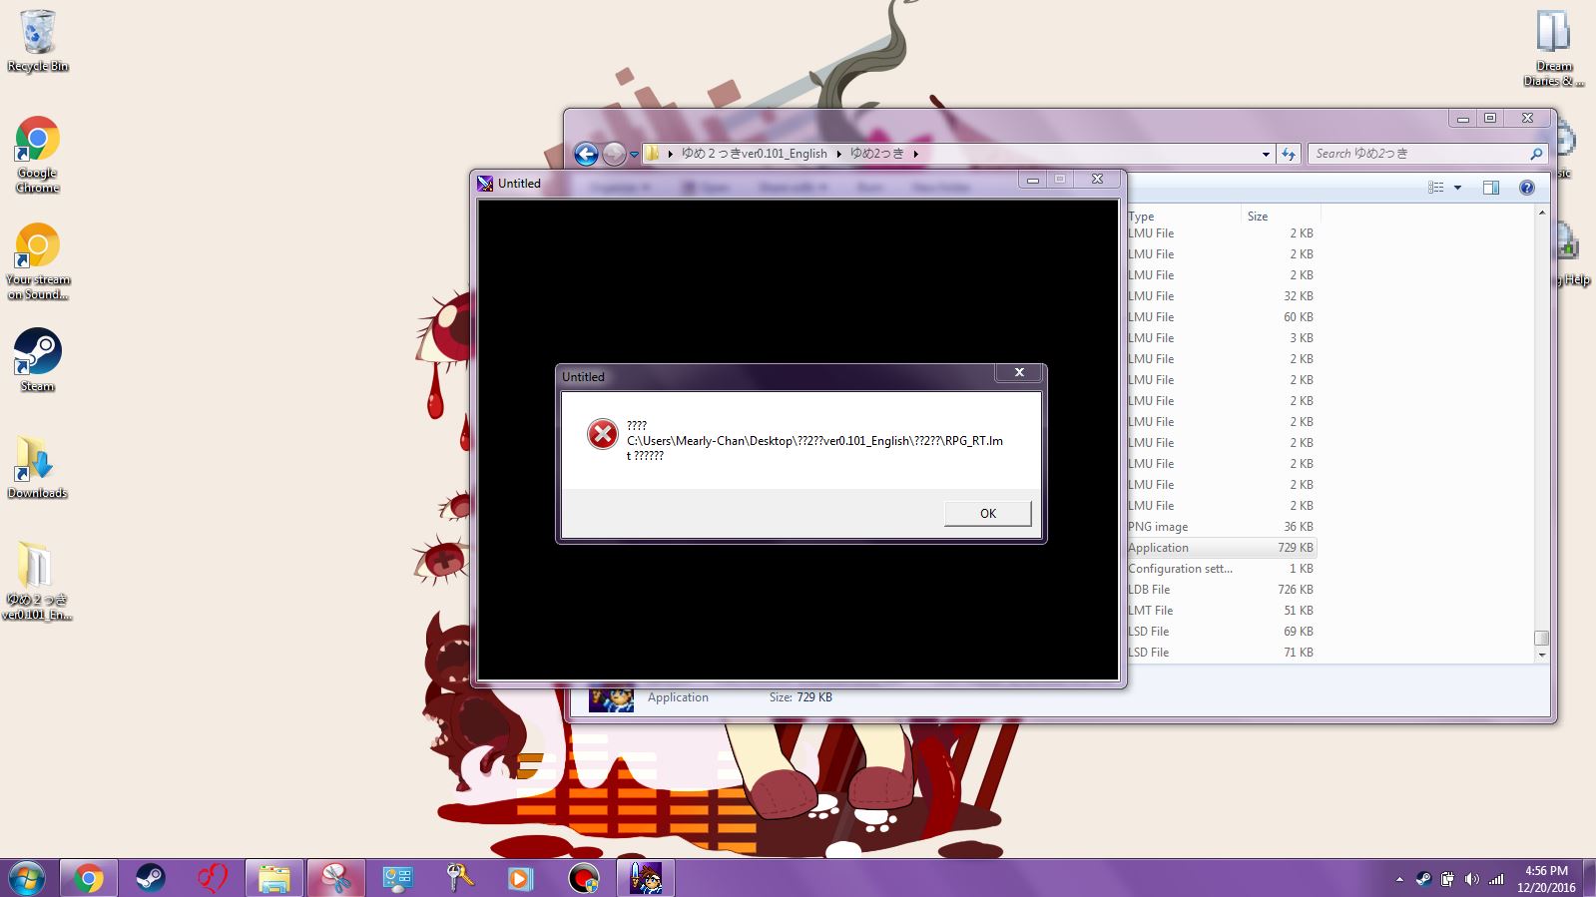Open Recycle Bin desktop icon
Screen dimensions: 1596x897
click(38, 41)
